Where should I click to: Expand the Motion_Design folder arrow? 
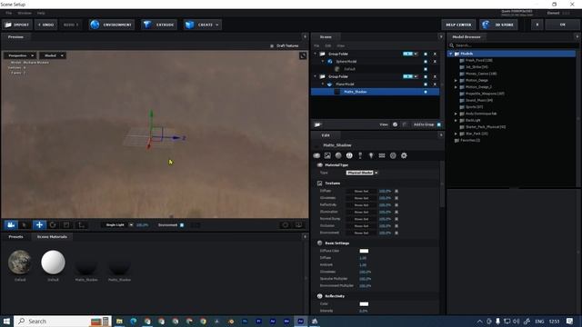(456, 81)
